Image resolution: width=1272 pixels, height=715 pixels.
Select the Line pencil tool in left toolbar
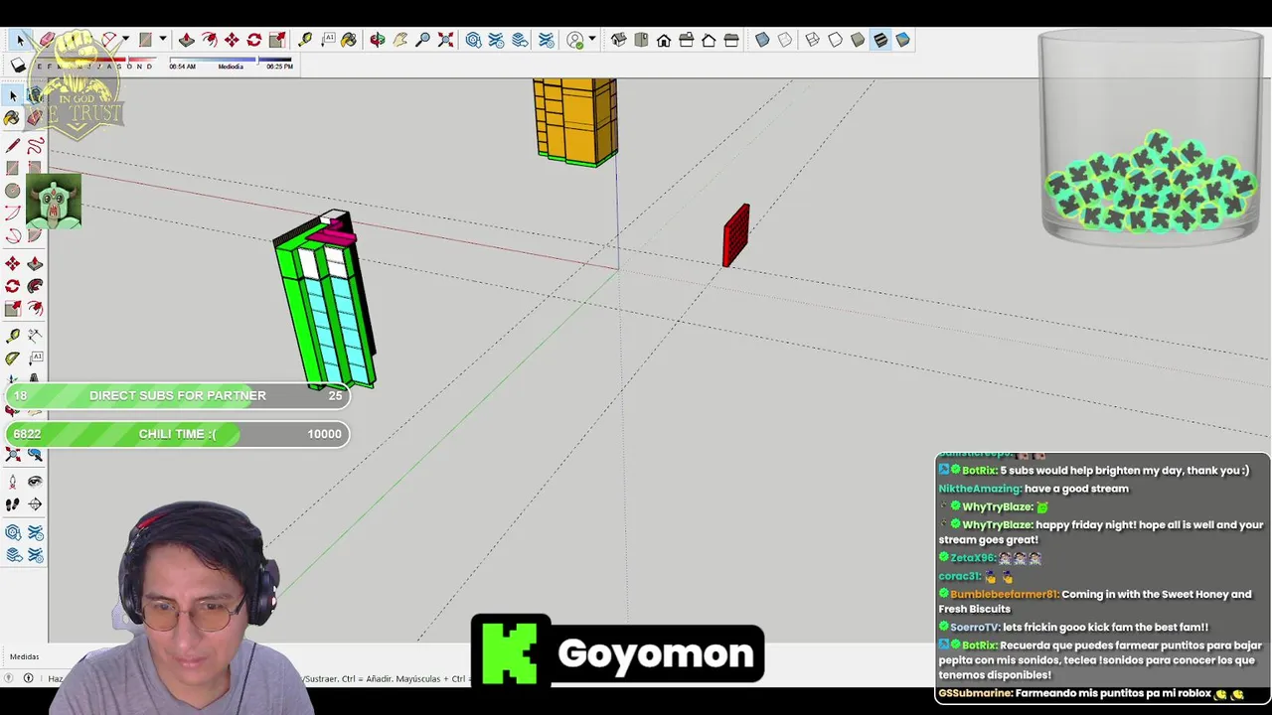(x=12, y=145)
